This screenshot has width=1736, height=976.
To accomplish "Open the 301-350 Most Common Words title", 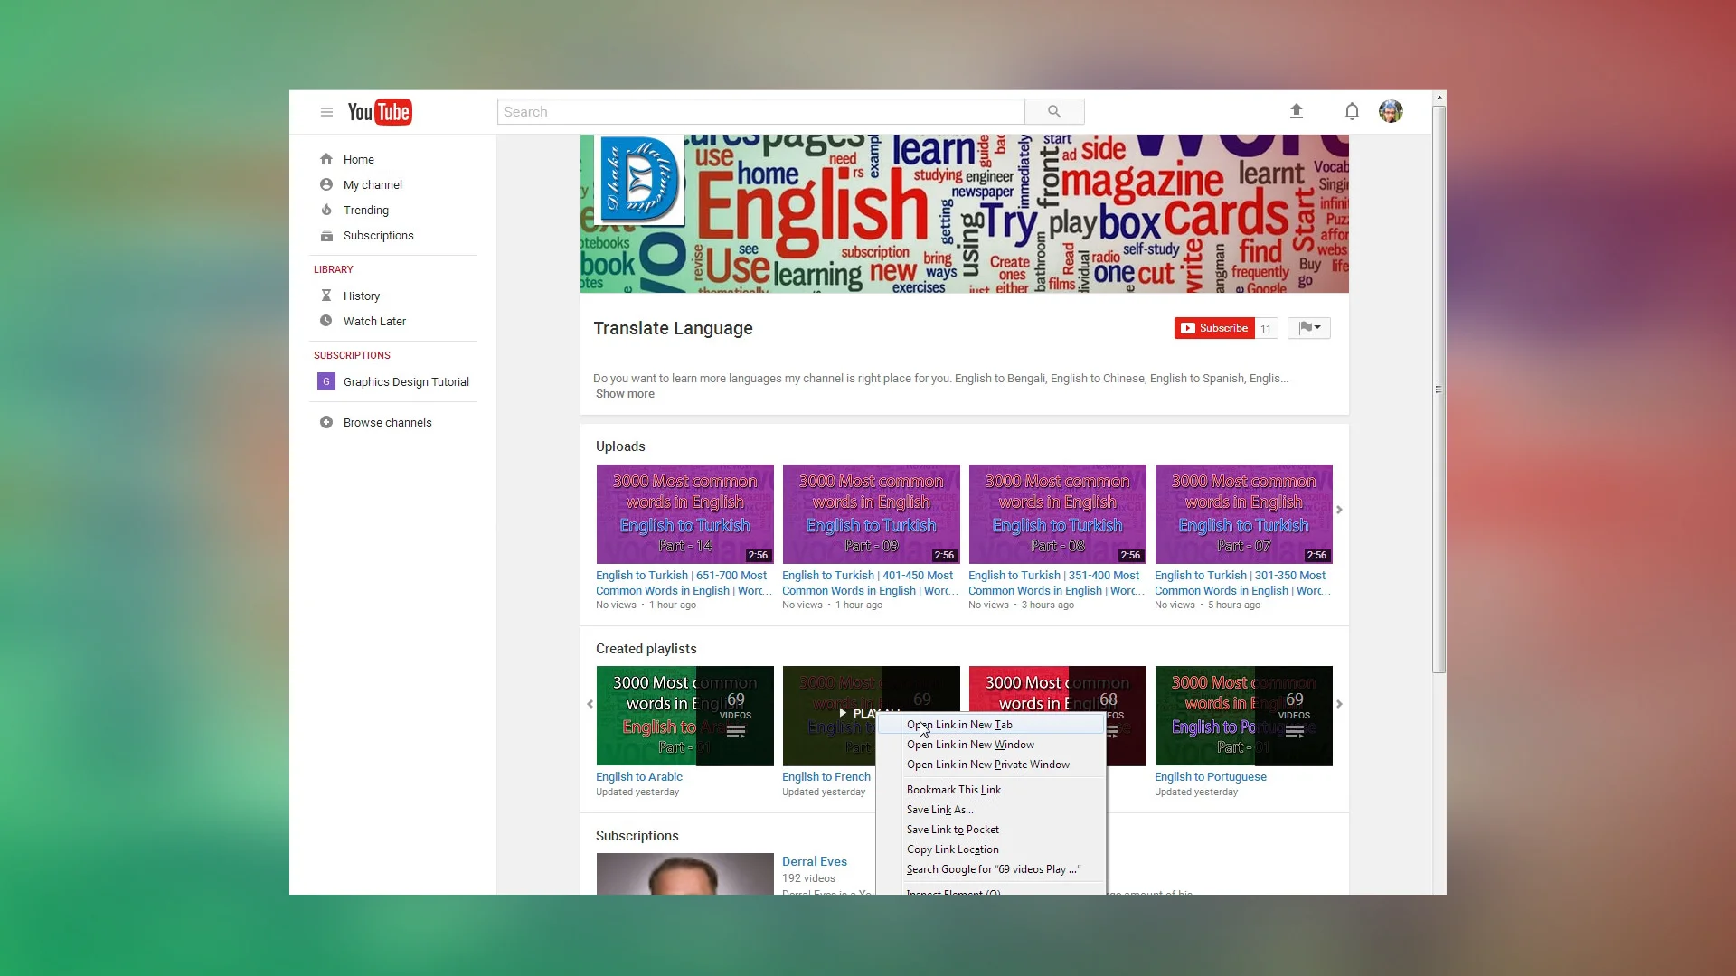I will point(1242,583).
